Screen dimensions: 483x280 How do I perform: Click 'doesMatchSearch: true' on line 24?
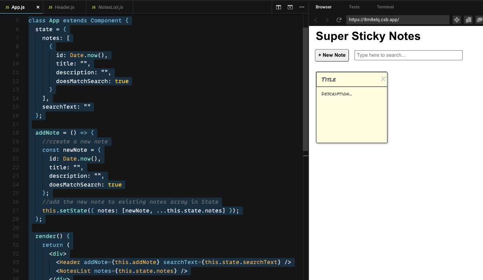(x=85, y=185)
